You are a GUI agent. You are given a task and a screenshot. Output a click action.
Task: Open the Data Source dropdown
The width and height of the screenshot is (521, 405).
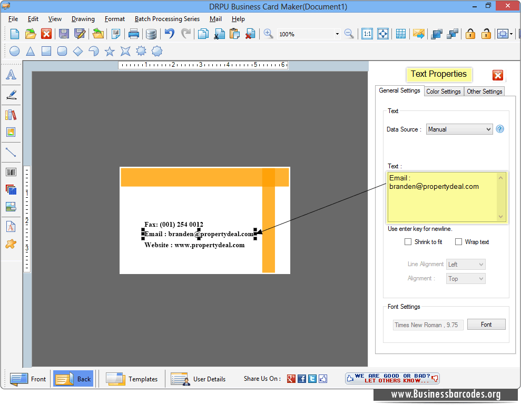click(459, 129)
